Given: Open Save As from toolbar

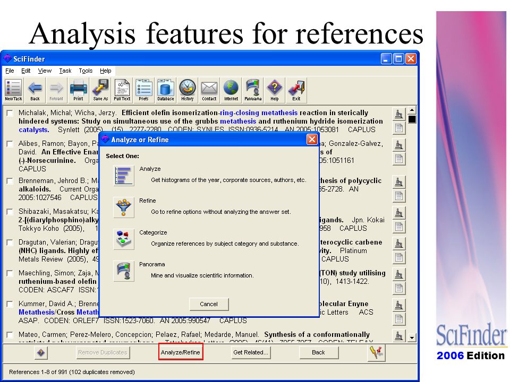Looking at the screenshot, I should [100, 90].
